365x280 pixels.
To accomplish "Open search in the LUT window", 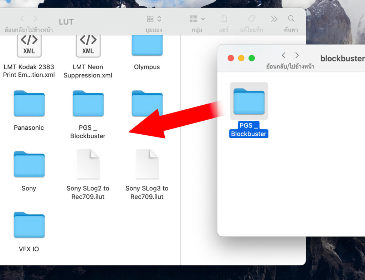I will (x=291, y=19).
